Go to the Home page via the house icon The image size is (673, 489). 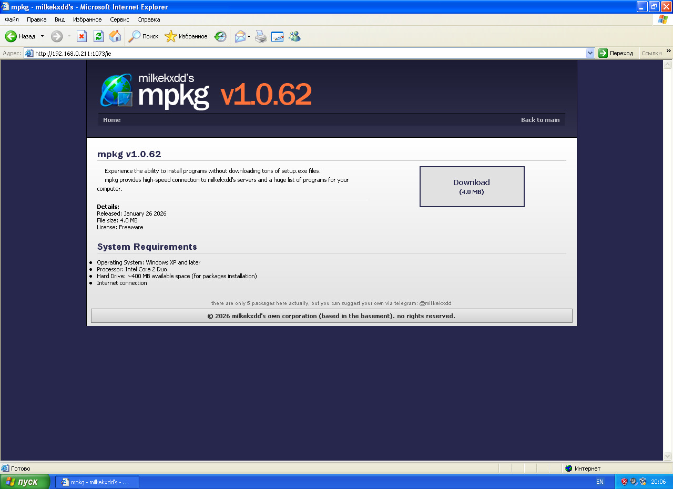tap(115, 36)
